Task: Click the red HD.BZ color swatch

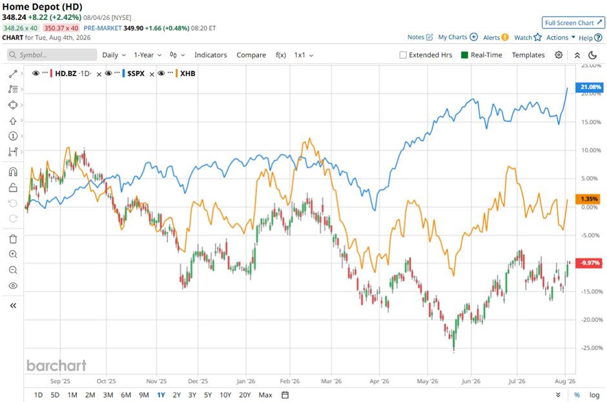Action: [x=51, y=73]
